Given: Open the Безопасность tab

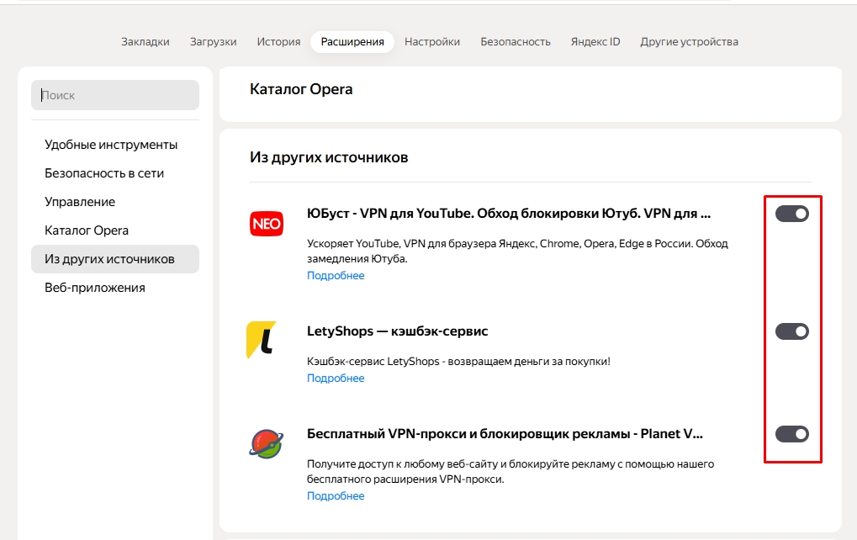Looking at the screenshot, I should click(x=516, y=42).
